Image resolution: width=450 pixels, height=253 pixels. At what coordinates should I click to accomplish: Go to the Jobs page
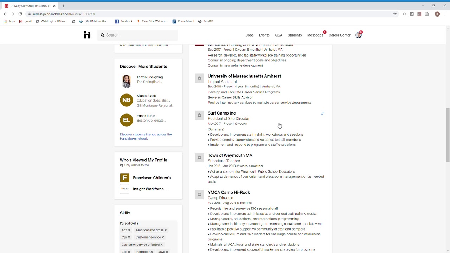(250, 35)
